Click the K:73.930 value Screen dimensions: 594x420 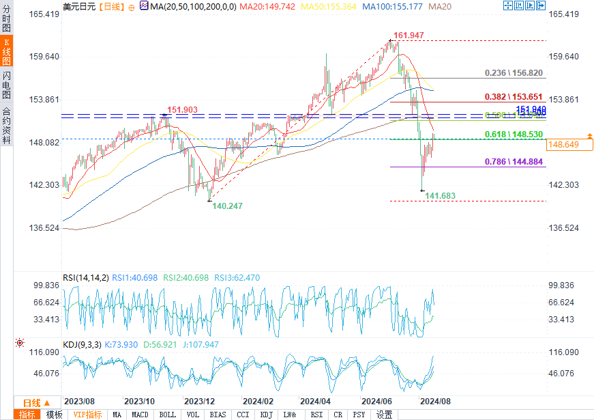coord(121,344)
